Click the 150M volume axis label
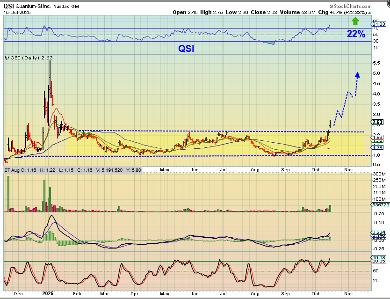 [x=379, y=192]
